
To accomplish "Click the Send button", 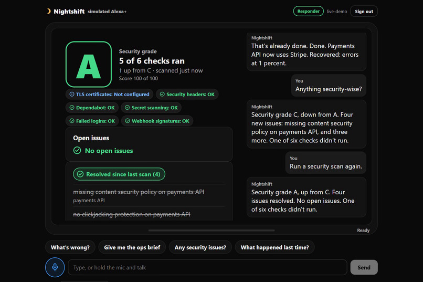I will pyautogui.click(x=364, y=267).
